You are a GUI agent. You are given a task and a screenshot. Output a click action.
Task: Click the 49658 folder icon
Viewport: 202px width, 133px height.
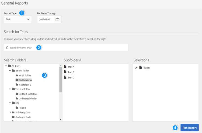click(x=17, y=108)
